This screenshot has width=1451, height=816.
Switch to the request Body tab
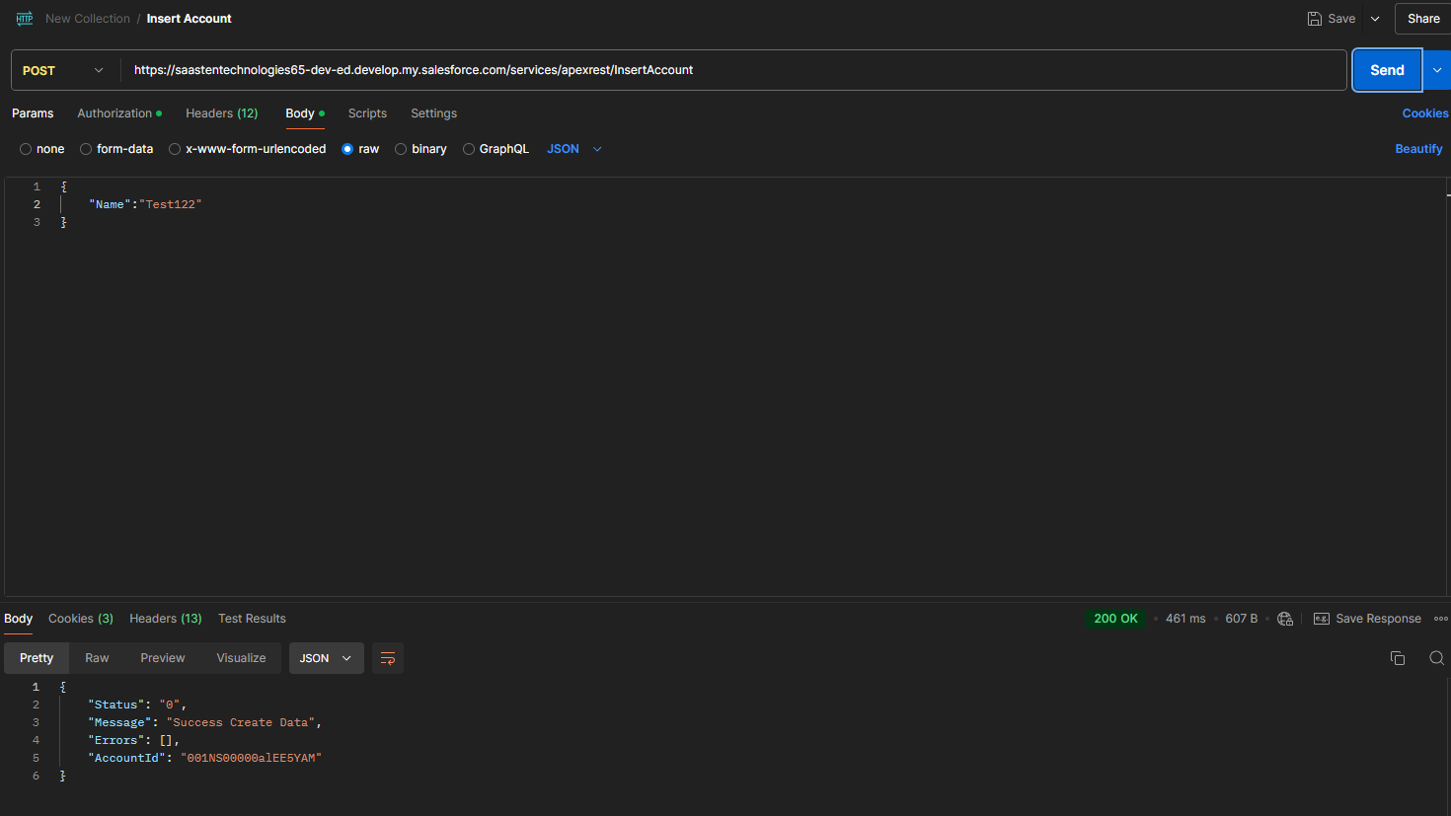[x=305, y=113]
